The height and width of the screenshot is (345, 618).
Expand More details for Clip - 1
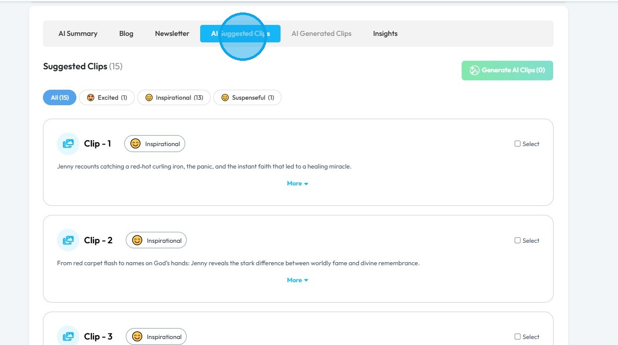click(298, 183)
